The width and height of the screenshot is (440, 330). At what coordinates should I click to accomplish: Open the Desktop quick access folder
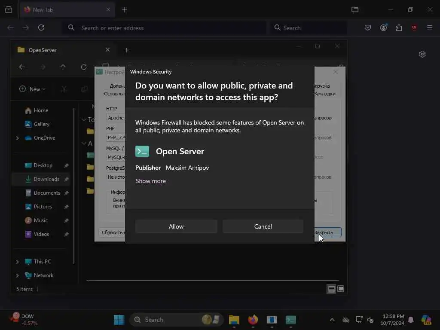coord(43,165)
